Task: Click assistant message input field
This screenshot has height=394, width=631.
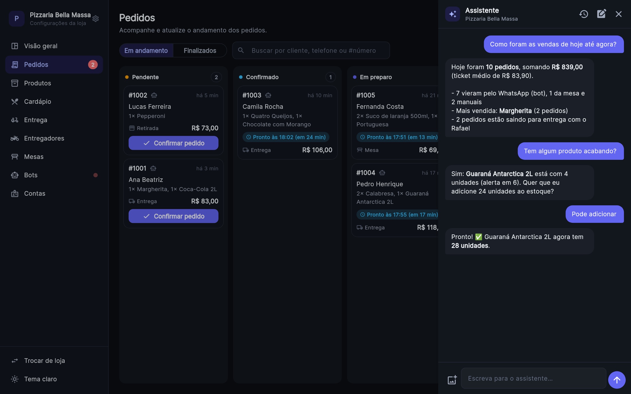Action: pos(533,378)
